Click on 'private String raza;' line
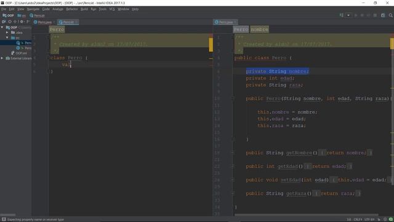 tap(275, 85)
